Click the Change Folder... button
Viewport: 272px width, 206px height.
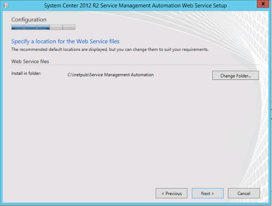click(235, 76)
